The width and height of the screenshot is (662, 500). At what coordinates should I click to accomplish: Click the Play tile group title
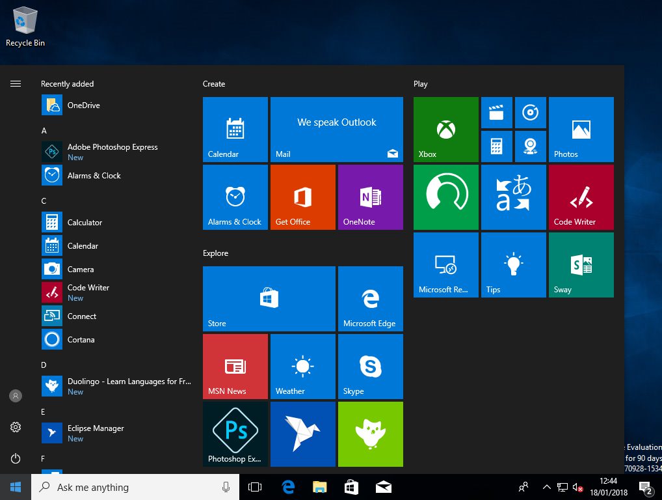(421, 84)
